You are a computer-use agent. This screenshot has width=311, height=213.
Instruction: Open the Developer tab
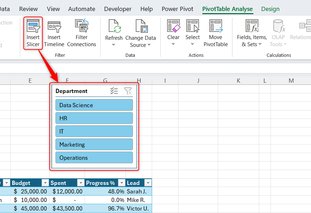click(118, 9)
